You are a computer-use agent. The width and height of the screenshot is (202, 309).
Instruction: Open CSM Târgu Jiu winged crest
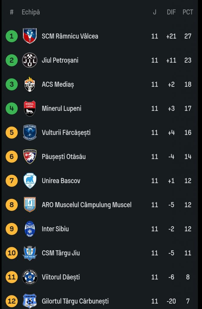click(x=30, y=253)
